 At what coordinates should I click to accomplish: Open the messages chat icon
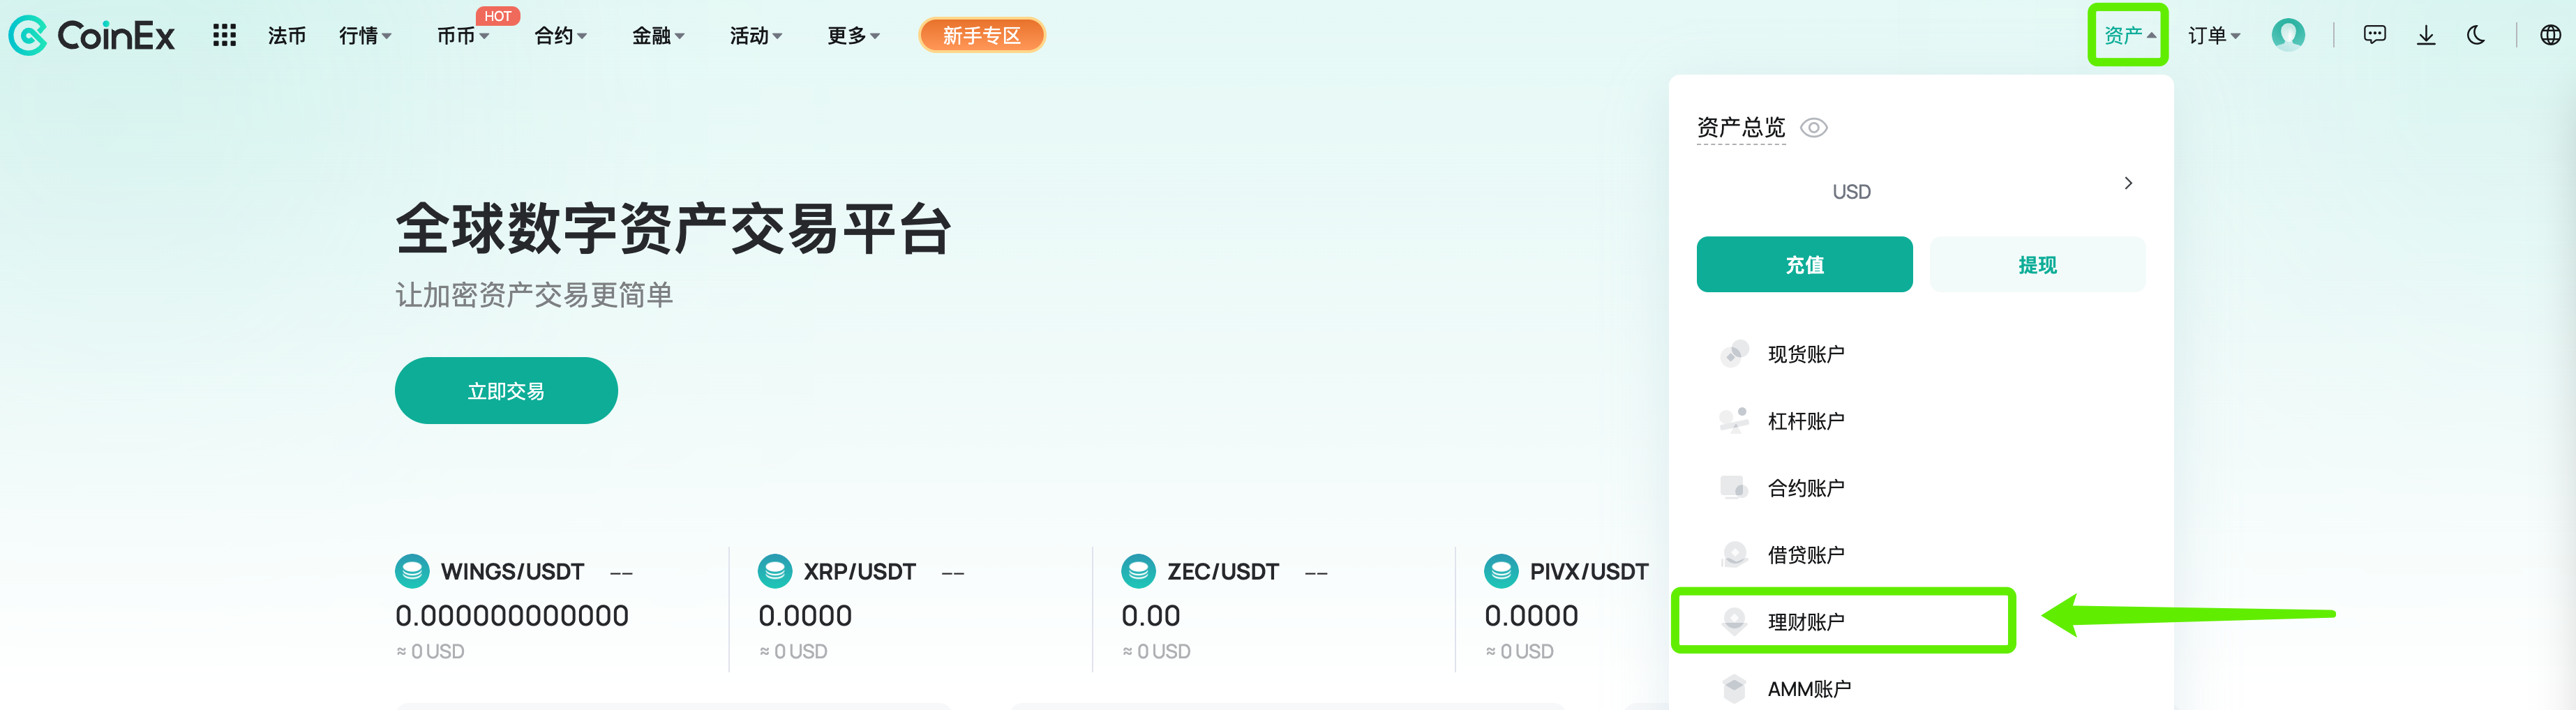point(2374,35)
